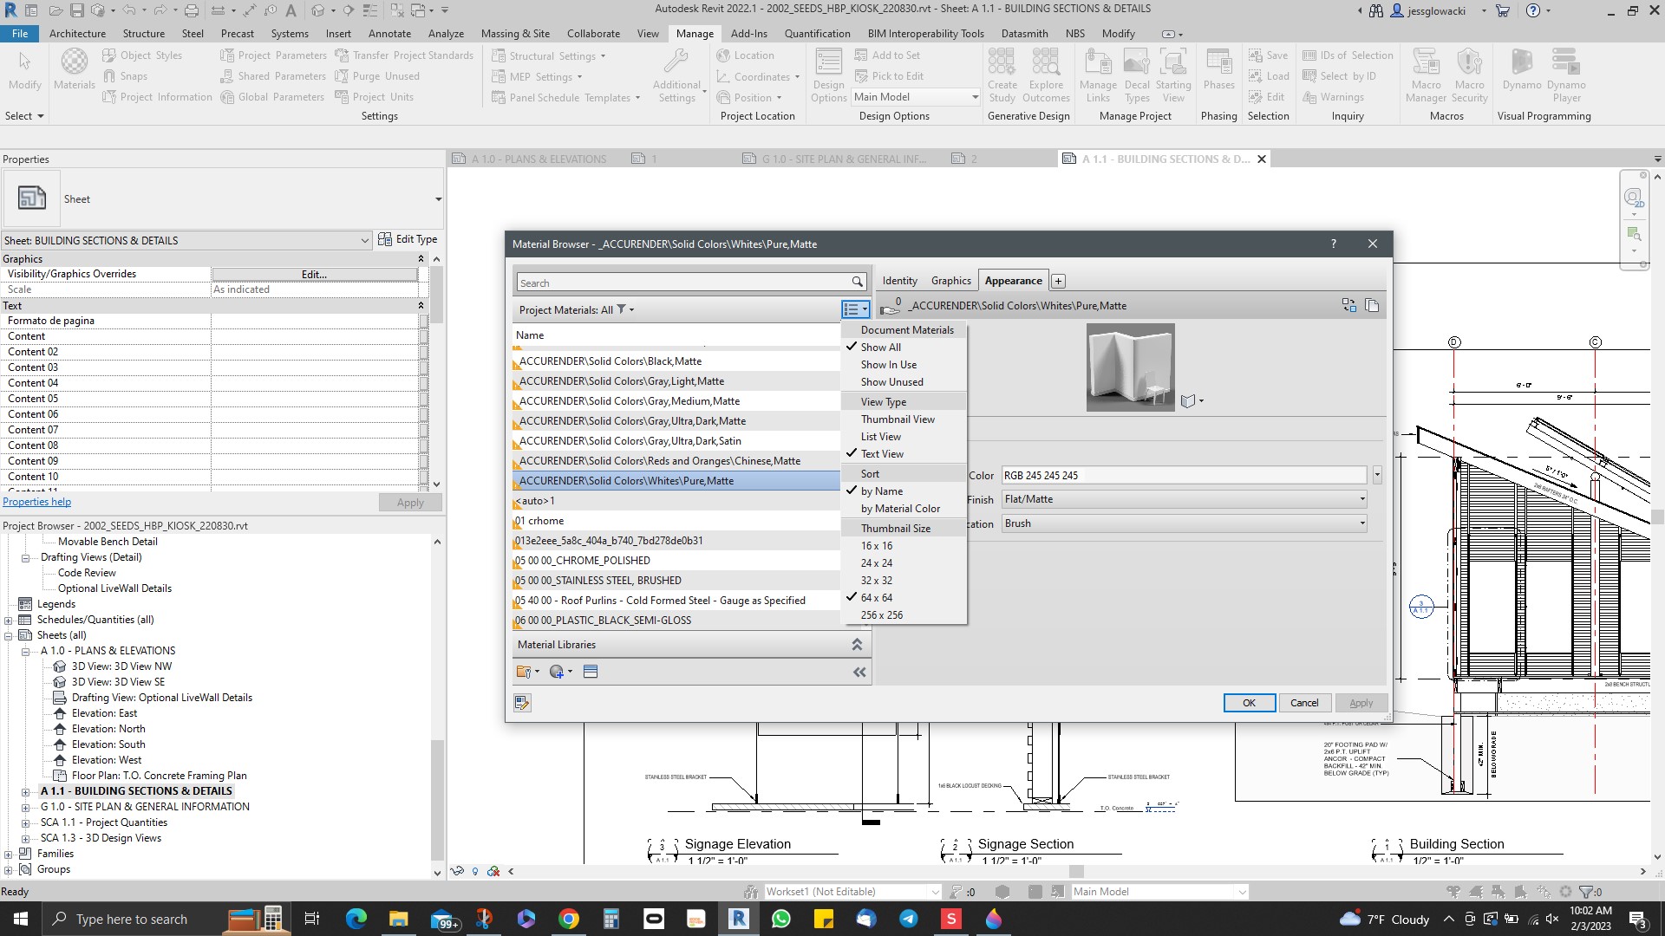
Task: Click the RGB 245 245 245 color field
Action: click(1183, 476)
